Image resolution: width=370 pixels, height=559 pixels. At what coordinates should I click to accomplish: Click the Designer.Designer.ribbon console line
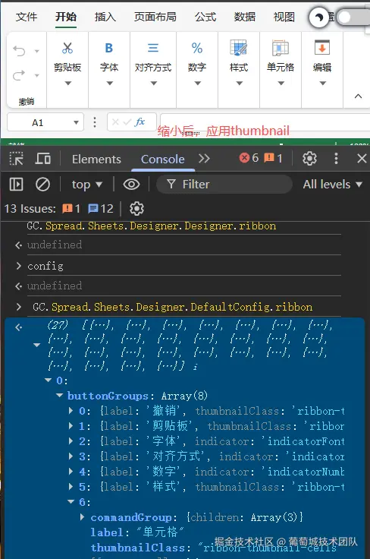152,226
